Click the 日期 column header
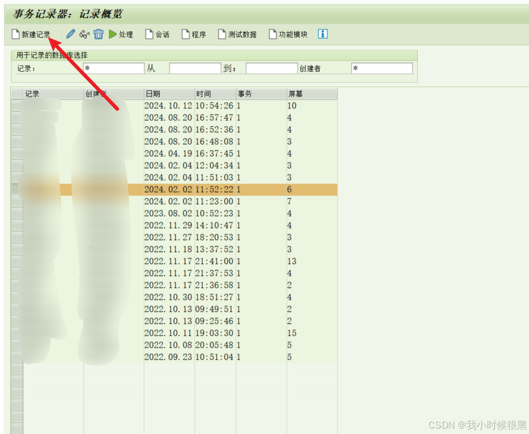Screen dimensions: 529x434 pos(169,94)
